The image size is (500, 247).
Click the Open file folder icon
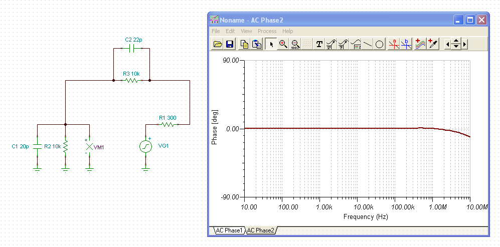[218, 44]
